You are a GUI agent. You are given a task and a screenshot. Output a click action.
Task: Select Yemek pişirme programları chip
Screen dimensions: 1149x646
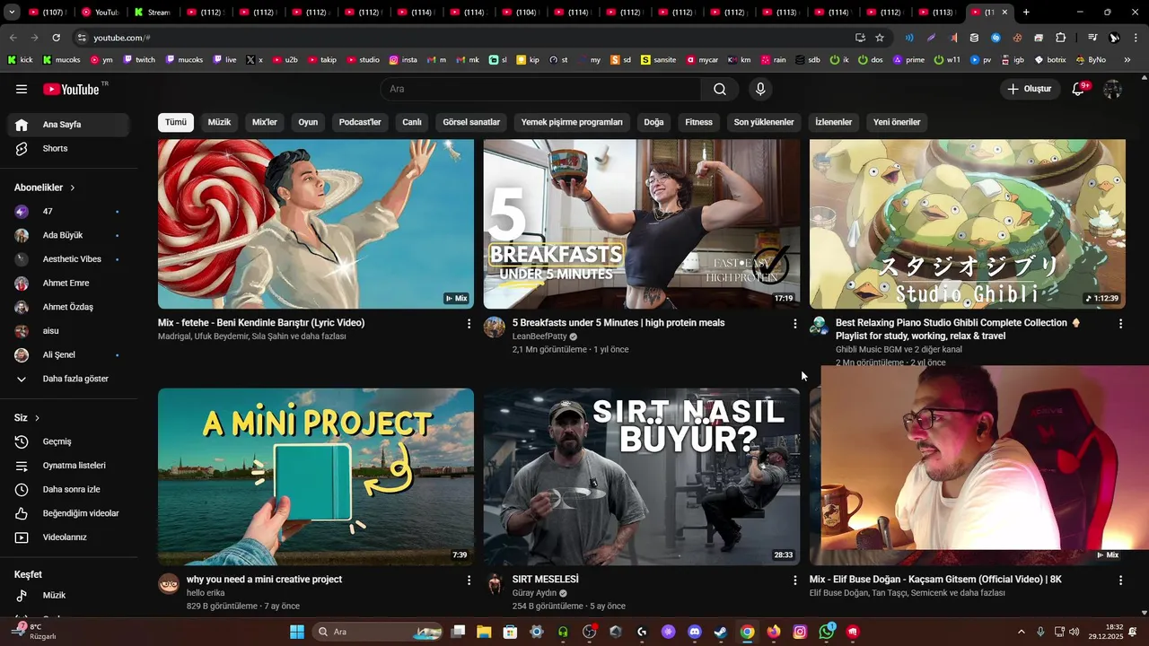click(572, 122)
